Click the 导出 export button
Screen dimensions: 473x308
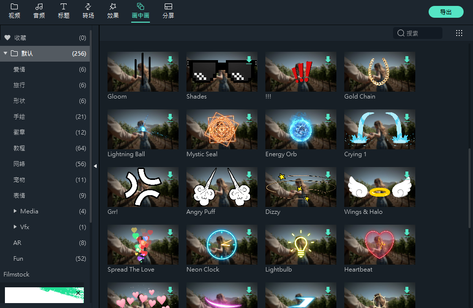click(446, 12)
